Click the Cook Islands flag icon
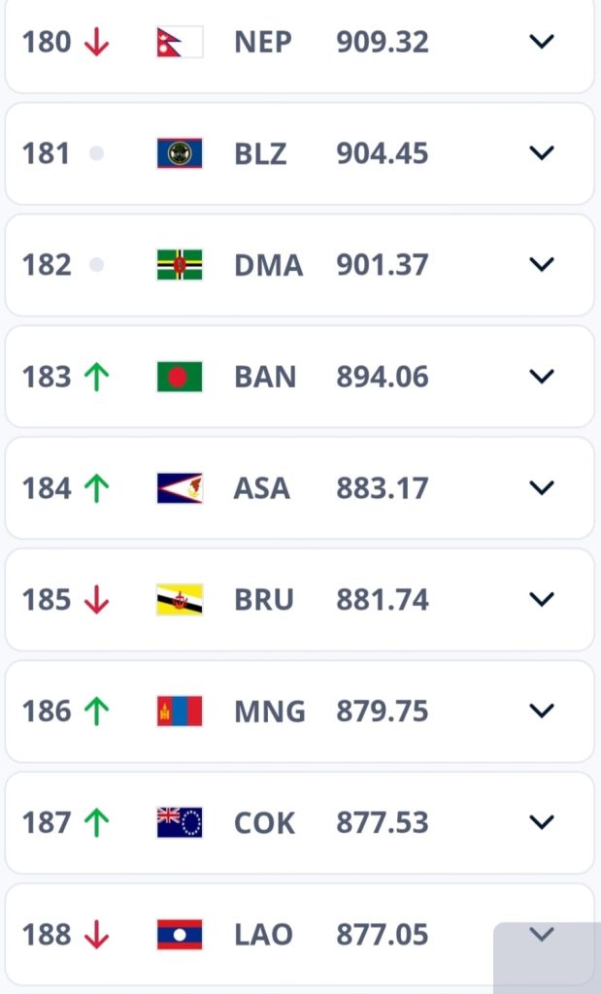601x994 pixels. coord(180,823)
